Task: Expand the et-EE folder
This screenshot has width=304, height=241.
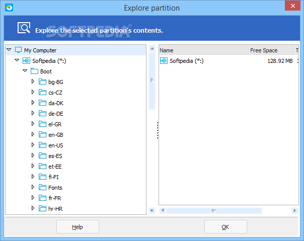Action: [33, 166]
